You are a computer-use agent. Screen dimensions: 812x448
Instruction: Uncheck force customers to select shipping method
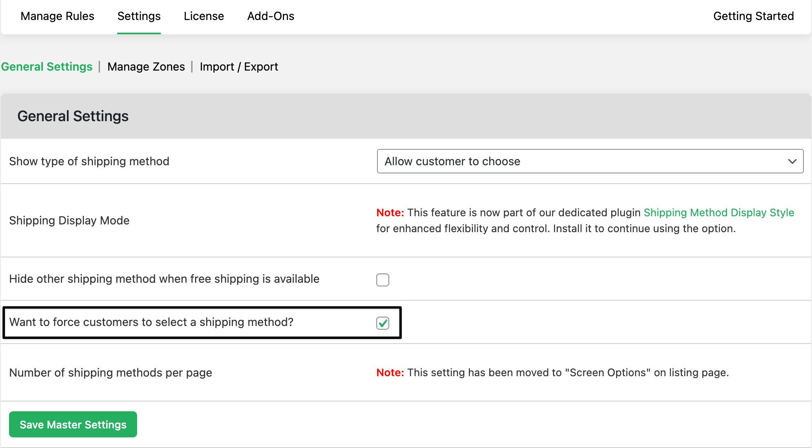tap(383, 323)
